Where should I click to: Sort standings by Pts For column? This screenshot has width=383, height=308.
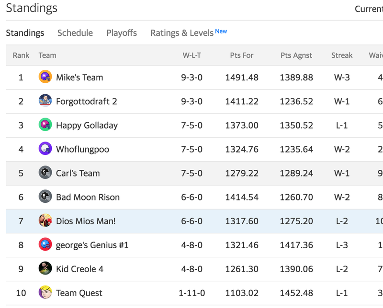pos(242,55)
